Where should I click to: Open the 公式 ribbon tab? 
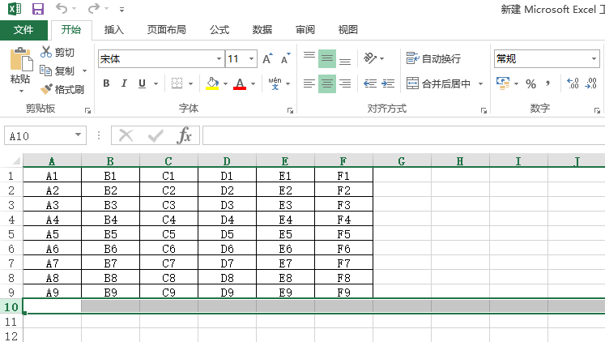pos(219,30)
